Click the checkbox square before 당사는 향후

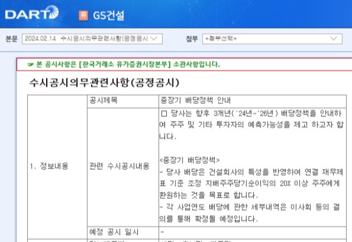(164, 113)
